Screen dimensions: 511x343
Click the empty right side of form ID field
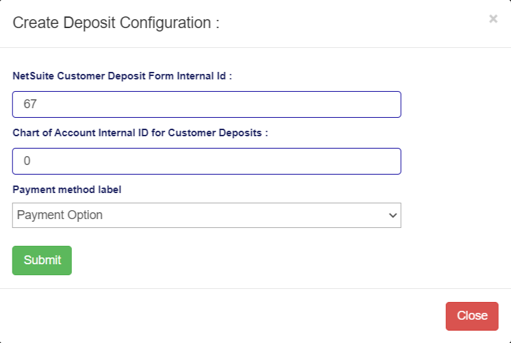pos(329,105)
